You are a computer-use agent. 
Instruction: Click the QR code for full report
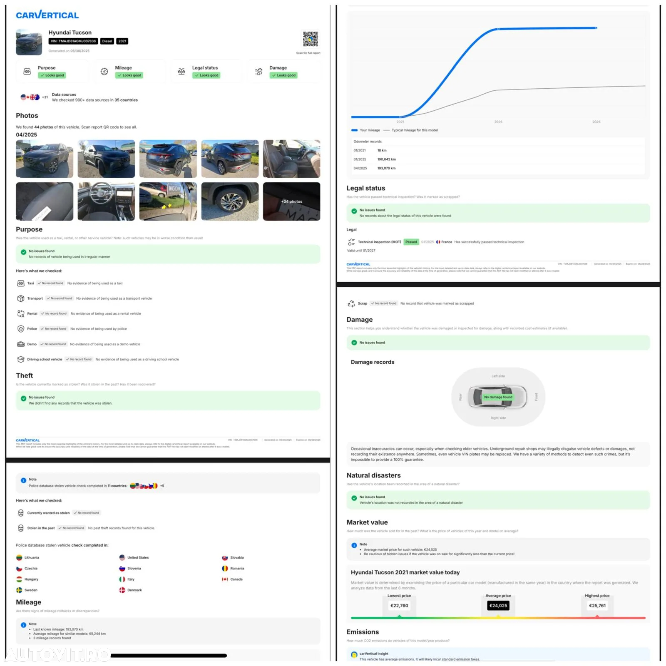point(310,39)
